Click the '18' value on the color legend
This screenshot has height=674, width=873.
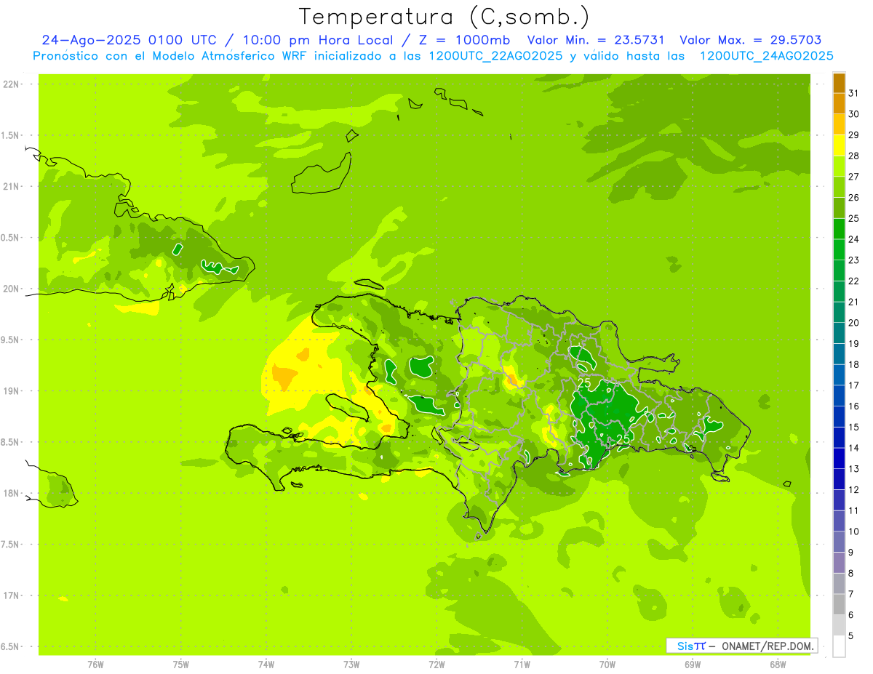(854, 364)
